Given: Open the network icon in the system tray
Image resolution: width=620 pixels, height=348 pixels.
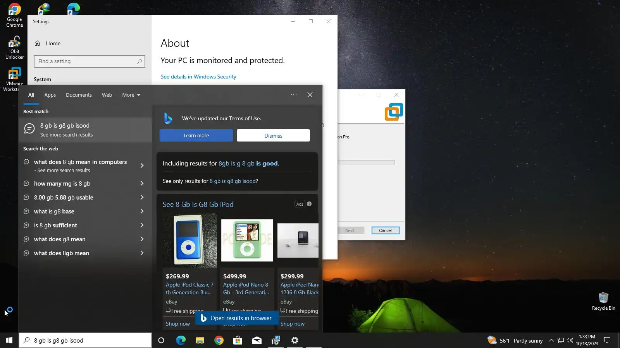Looking at the screenshot, I should pos(561,340).
